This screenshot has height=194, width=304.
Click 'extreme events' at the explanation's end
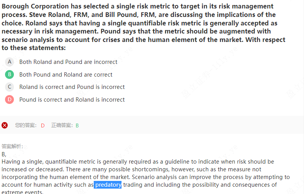click(21, 192)
